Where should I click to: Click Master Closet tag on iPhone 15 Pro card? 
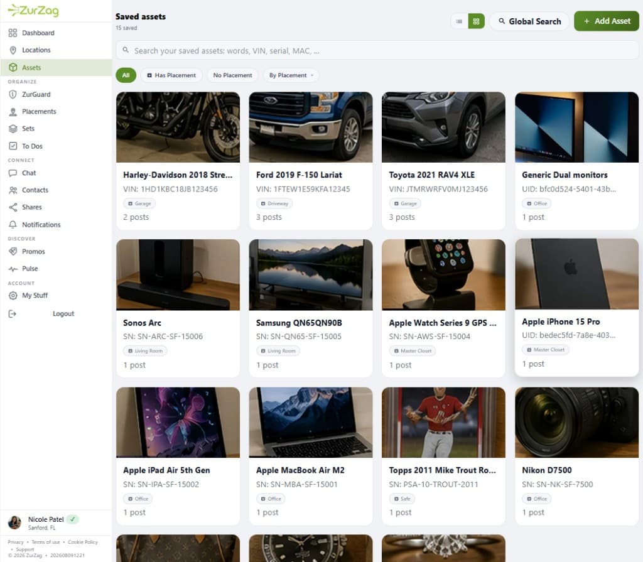click(546, 350)
